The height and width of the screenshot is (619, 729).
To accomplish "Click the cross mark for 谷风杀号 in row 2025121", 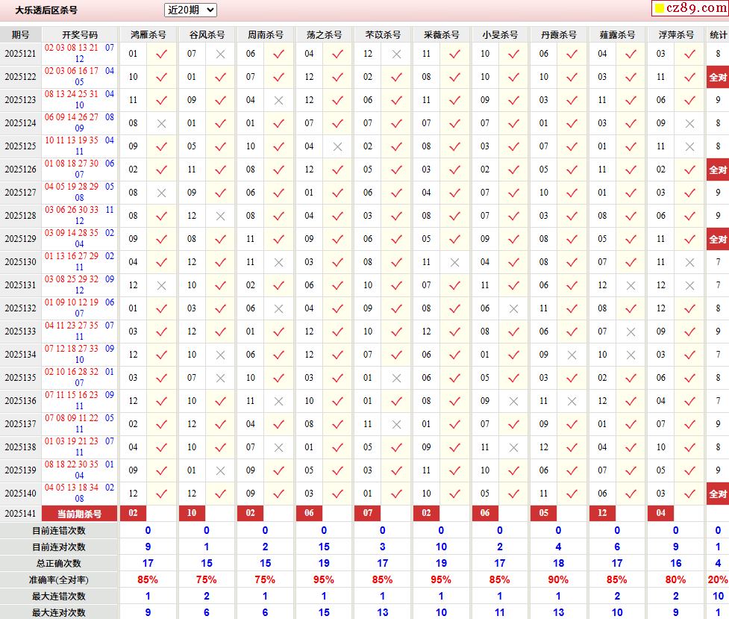I will tap(220, 54).
